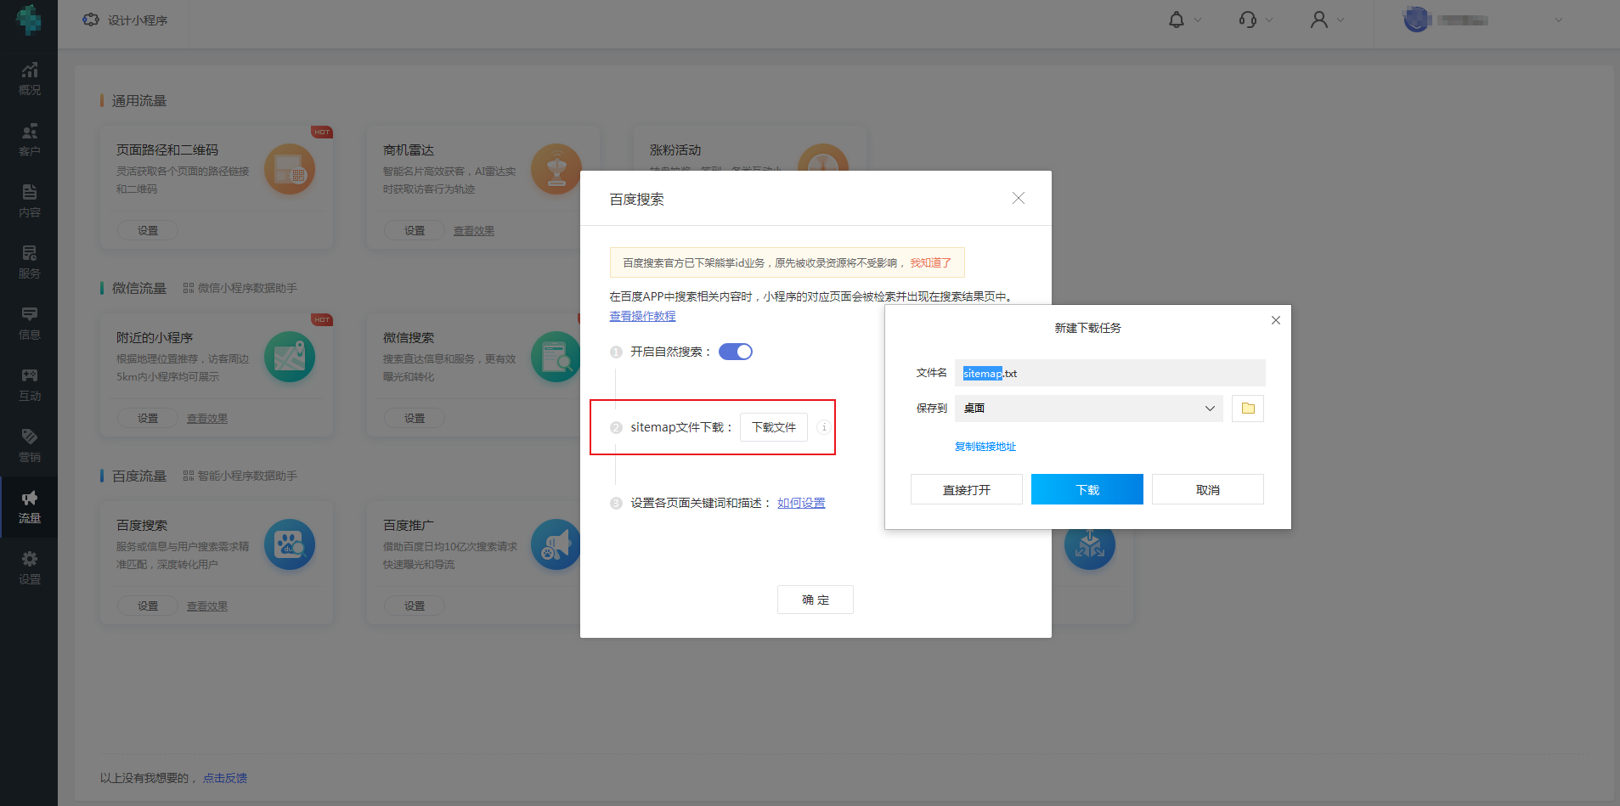Click the 微信搜索 card icon

556,357
